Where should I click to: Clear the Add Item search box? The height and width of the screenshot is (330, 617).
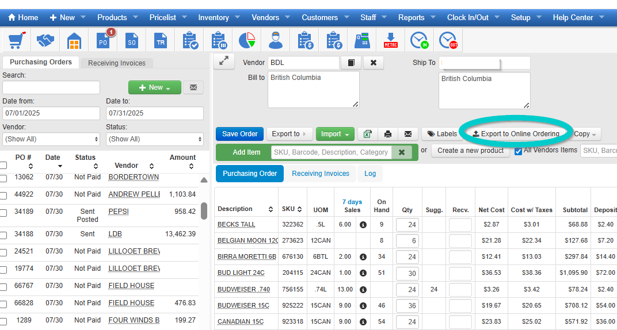pyautogui.click(x=402, y=152)
